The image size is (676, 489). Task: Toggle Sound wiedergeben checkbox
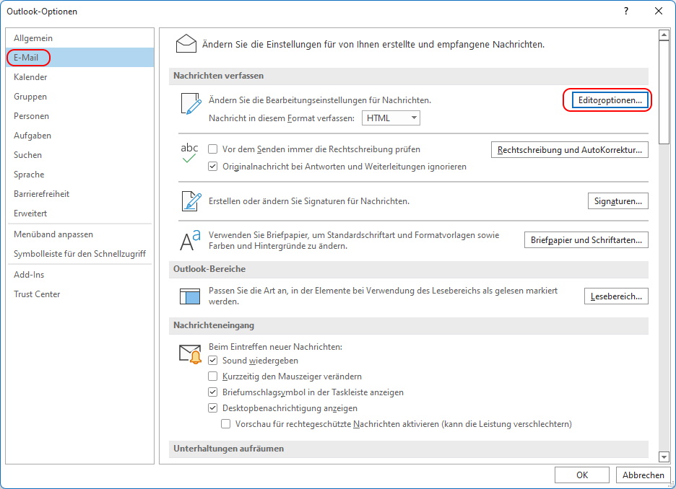[212, 361]
